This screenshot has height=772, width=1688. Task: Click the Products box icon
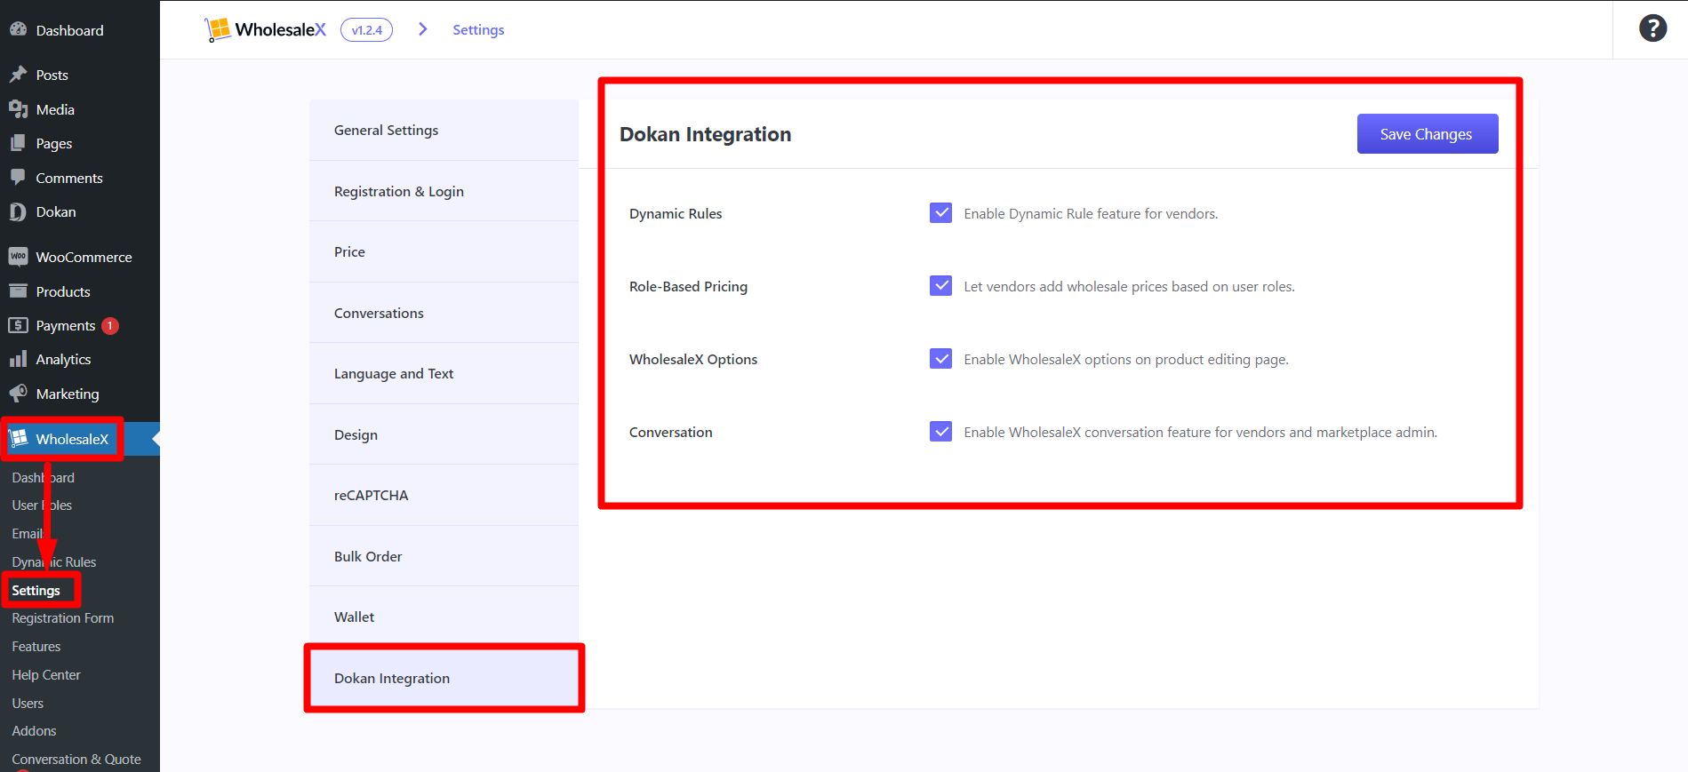(x=18, y=291)
